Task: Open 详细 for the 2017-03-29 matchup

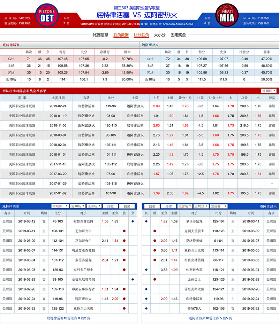Action: [272, 174]
